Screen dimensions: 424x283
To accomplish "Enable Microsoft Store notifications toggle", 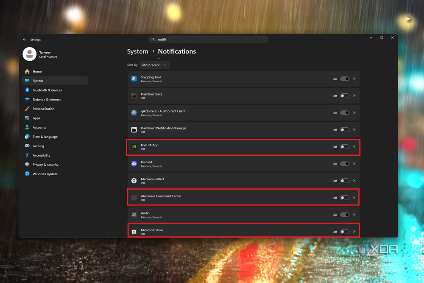I will coord(344,232).
